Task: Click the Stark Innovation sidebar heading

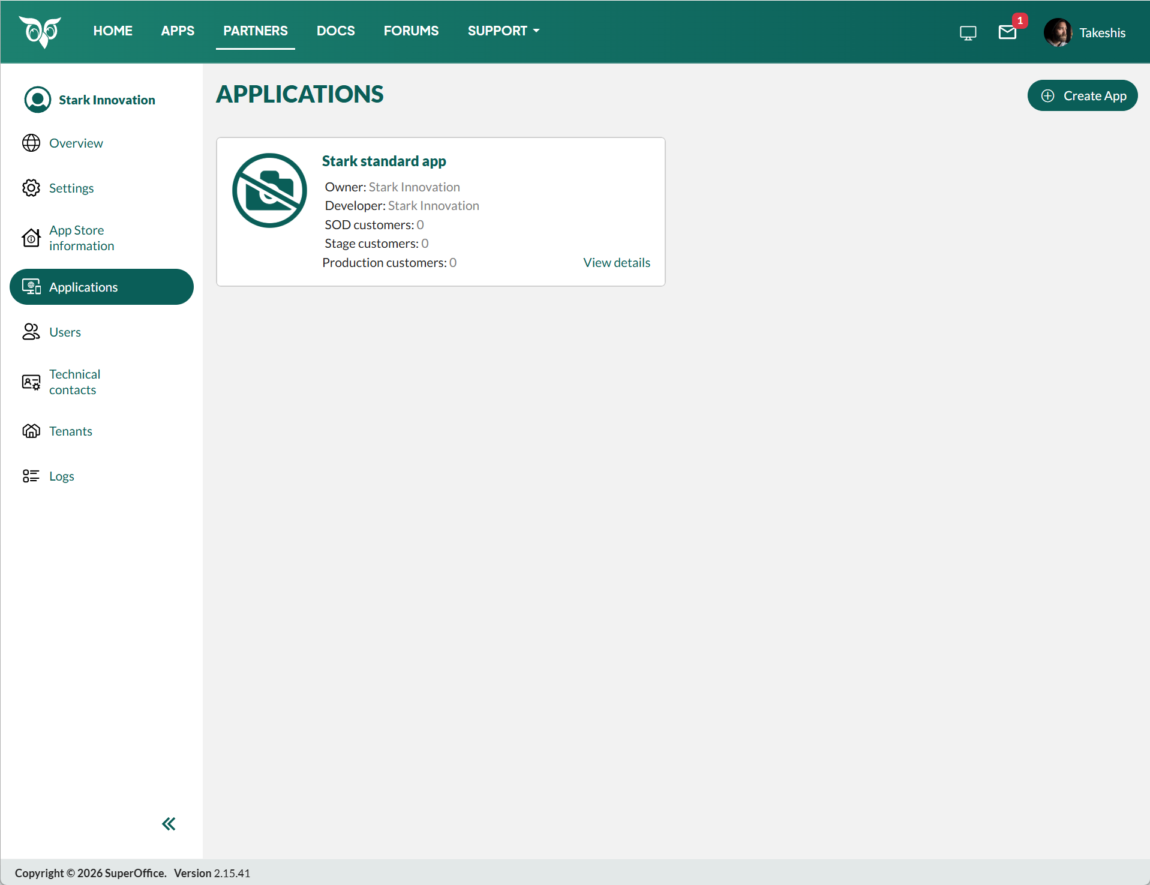Action: tap(107, 100)
